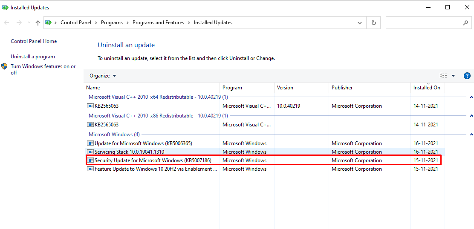
Task: Collapse the Visual C++ 2010 x86 group
Action: pyautogui.click(x=471, y=115)
